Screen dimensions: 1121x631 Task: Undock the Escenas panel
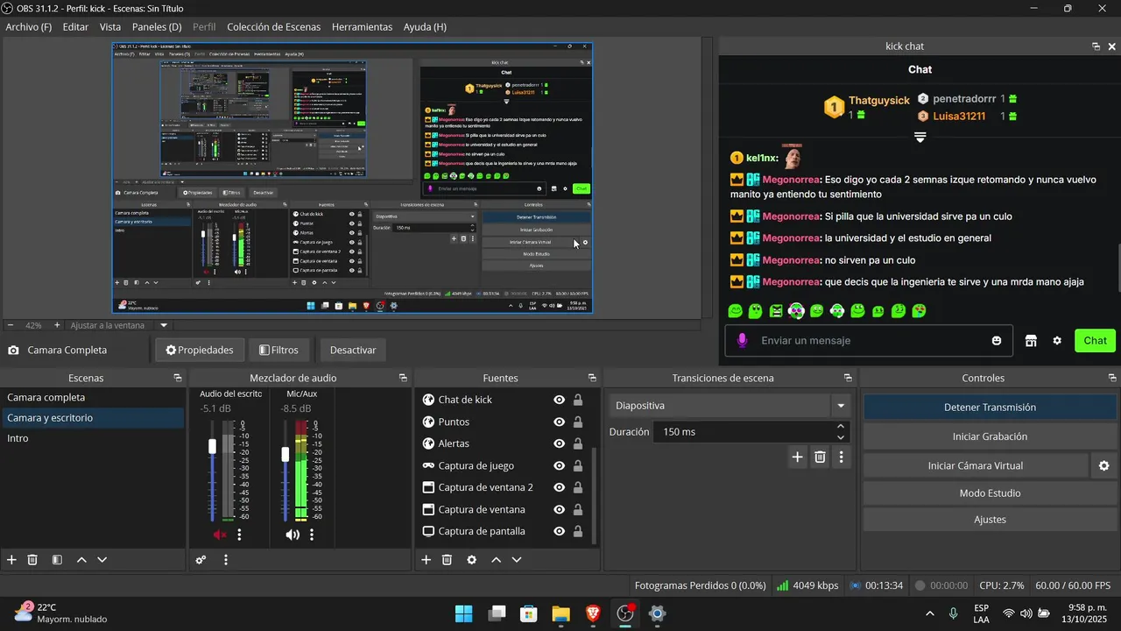point(178,379)
